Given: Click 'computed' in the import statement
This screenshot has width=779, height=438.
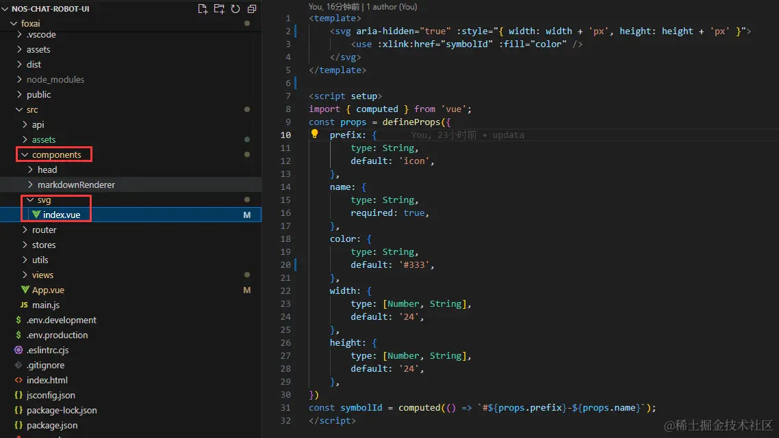Looking at the screenshot, I should coord(377,109).
